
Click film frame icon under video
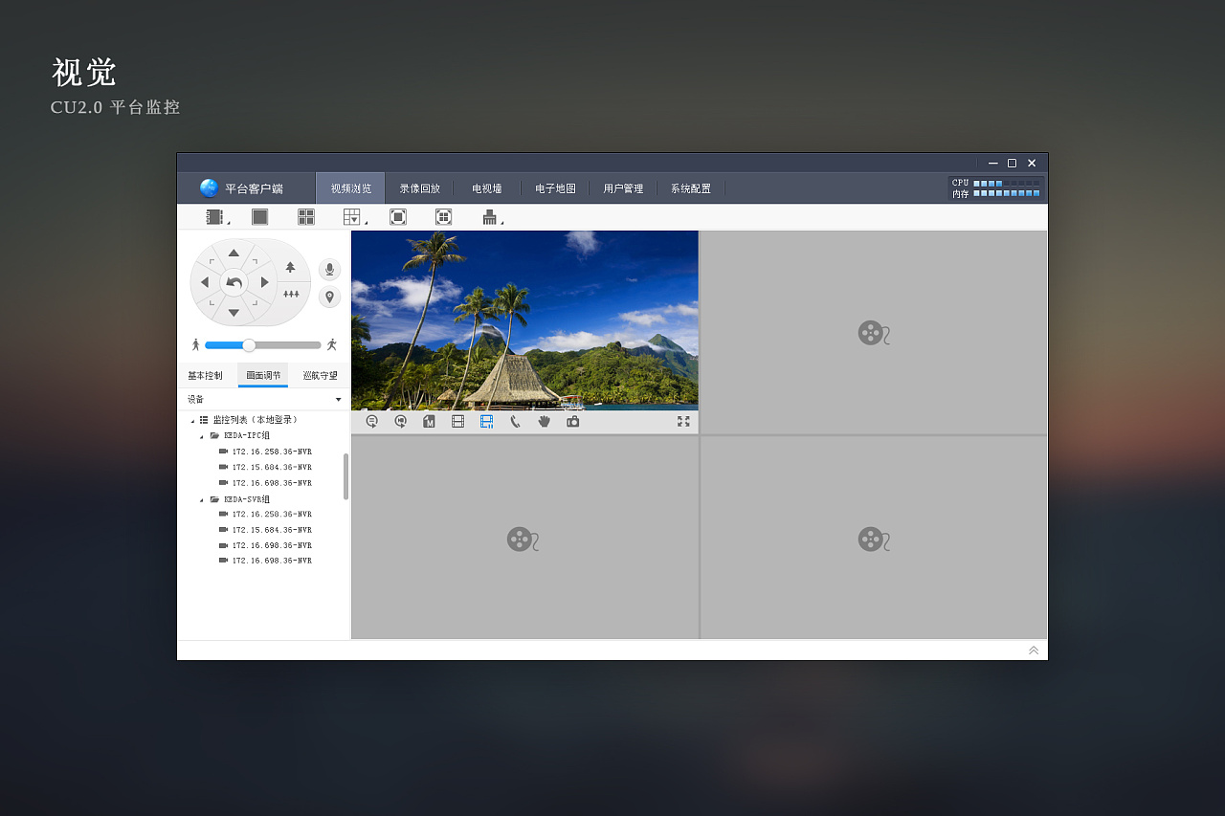(457, 421)
